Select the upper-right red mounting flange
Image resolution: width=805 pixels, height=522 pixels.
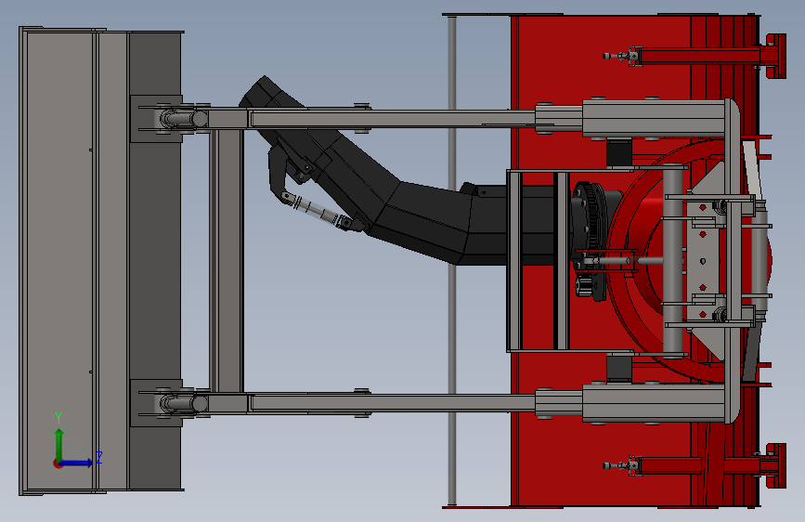[x=775, y=56]
